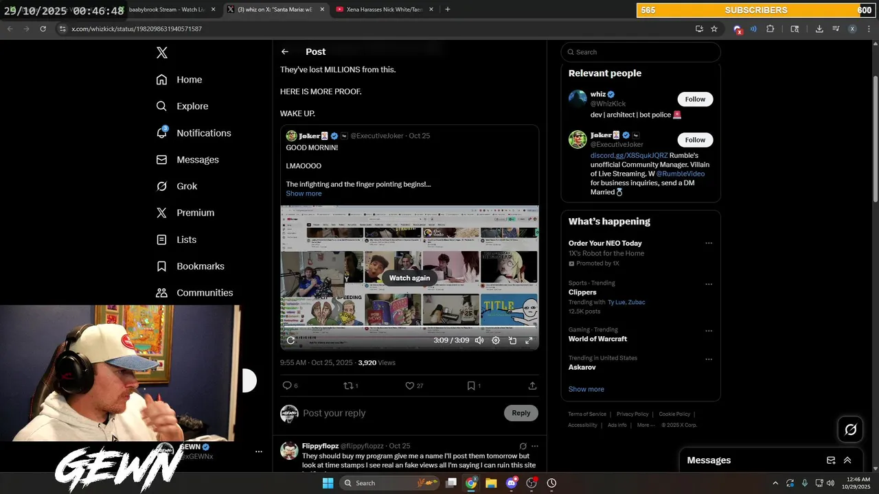Click the floating Grok button
The height and width of the screenshot is (494, 879).
click(x=851, y=430)
